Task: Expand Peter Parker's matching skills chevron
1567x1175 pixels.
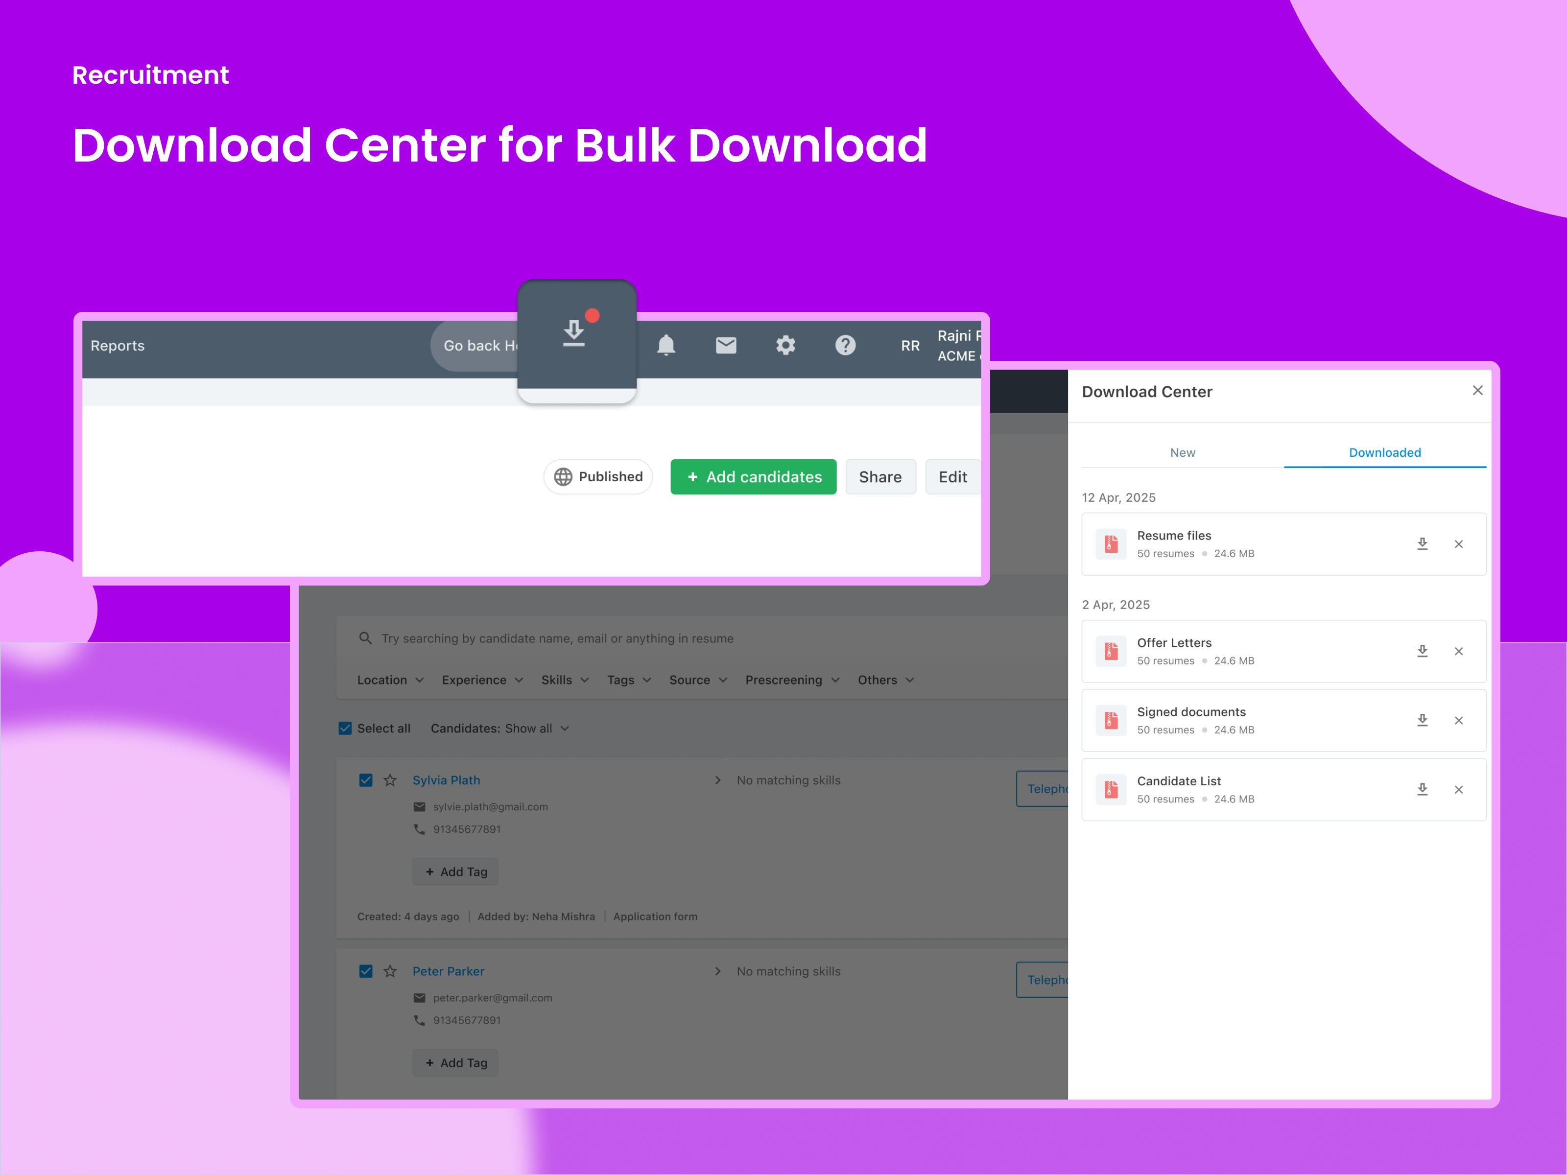Action: 717,971
